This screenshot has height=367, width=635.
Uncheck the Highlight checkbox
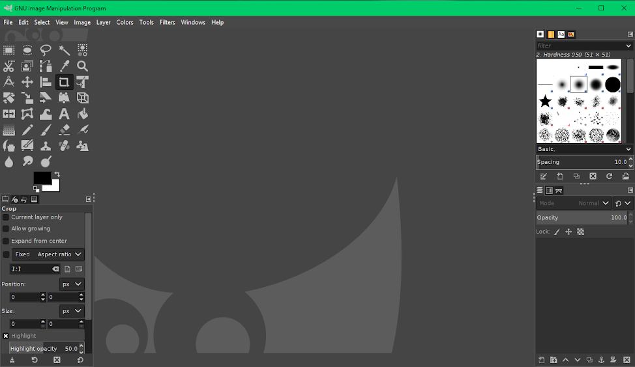[6, 336]
